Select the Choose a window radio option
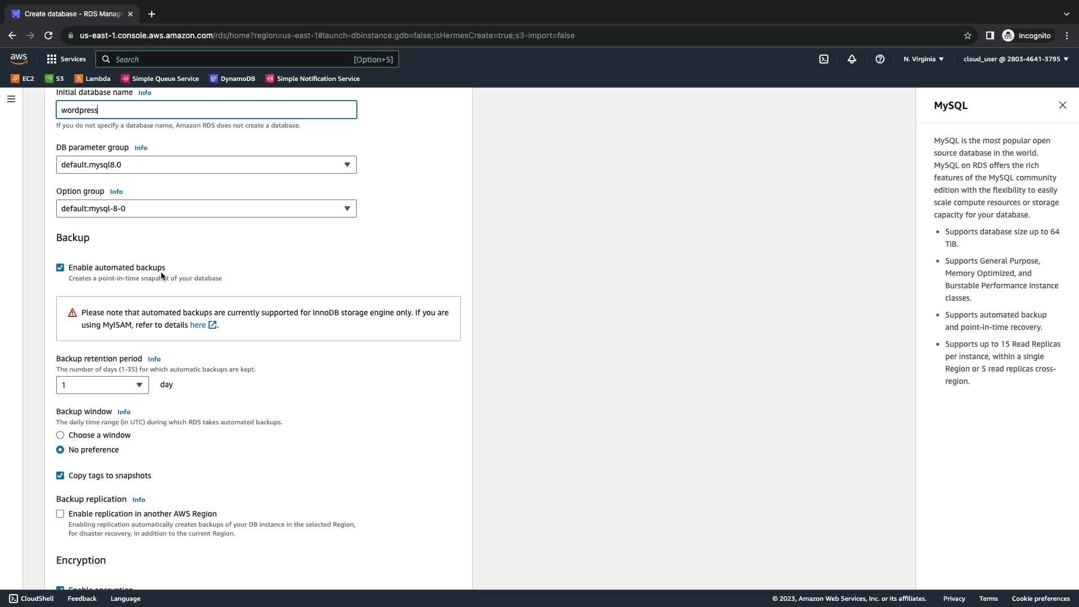Image resolution: width=1079 pixels, height=607 pixels. tap(60, 435)
